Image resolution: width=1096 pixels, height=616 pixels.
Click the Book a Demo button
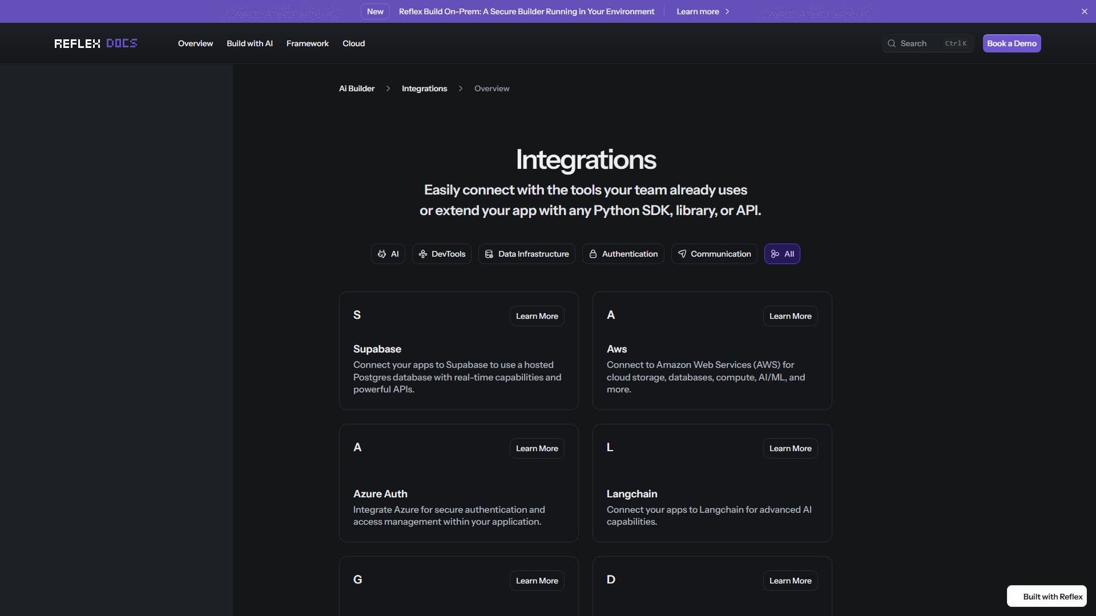click(x=1012, y=43)
